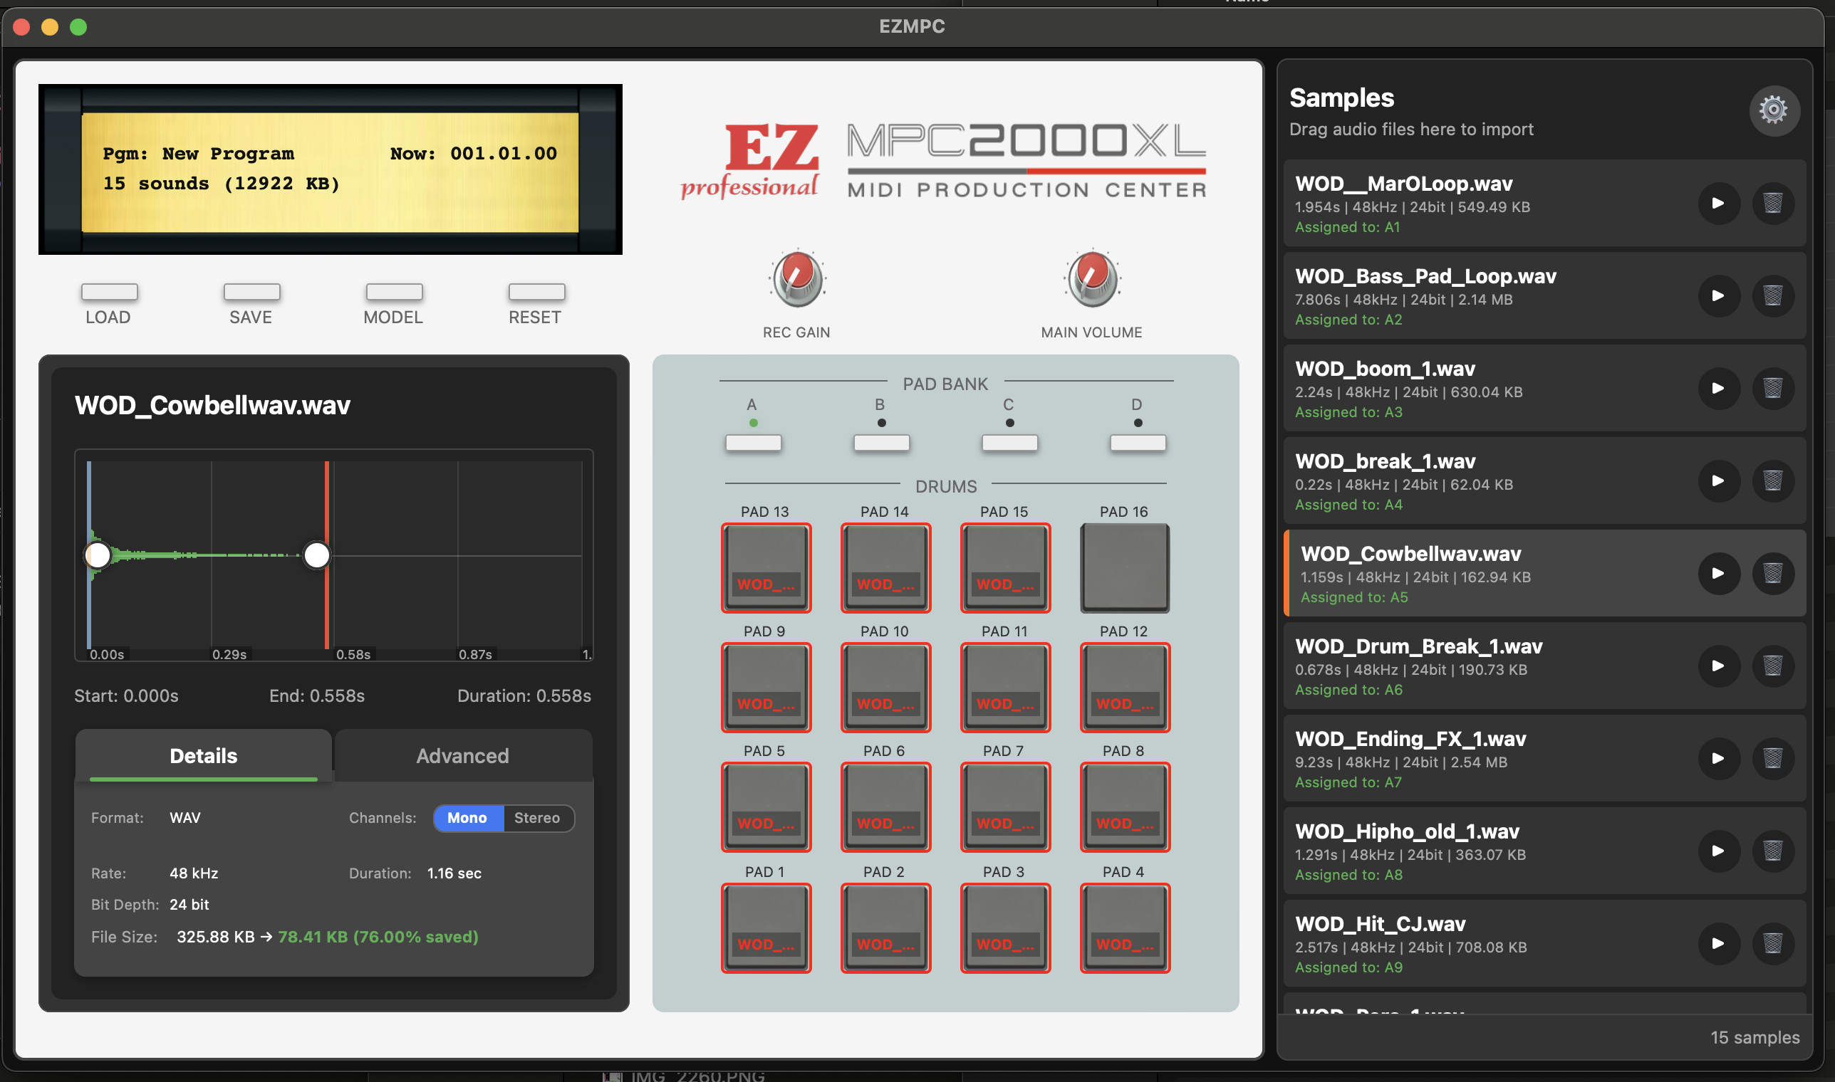The image size is (1835, 1082).
Task: Play WOD_Drum_Break_1.wav sample
Action: point(1718,666)
